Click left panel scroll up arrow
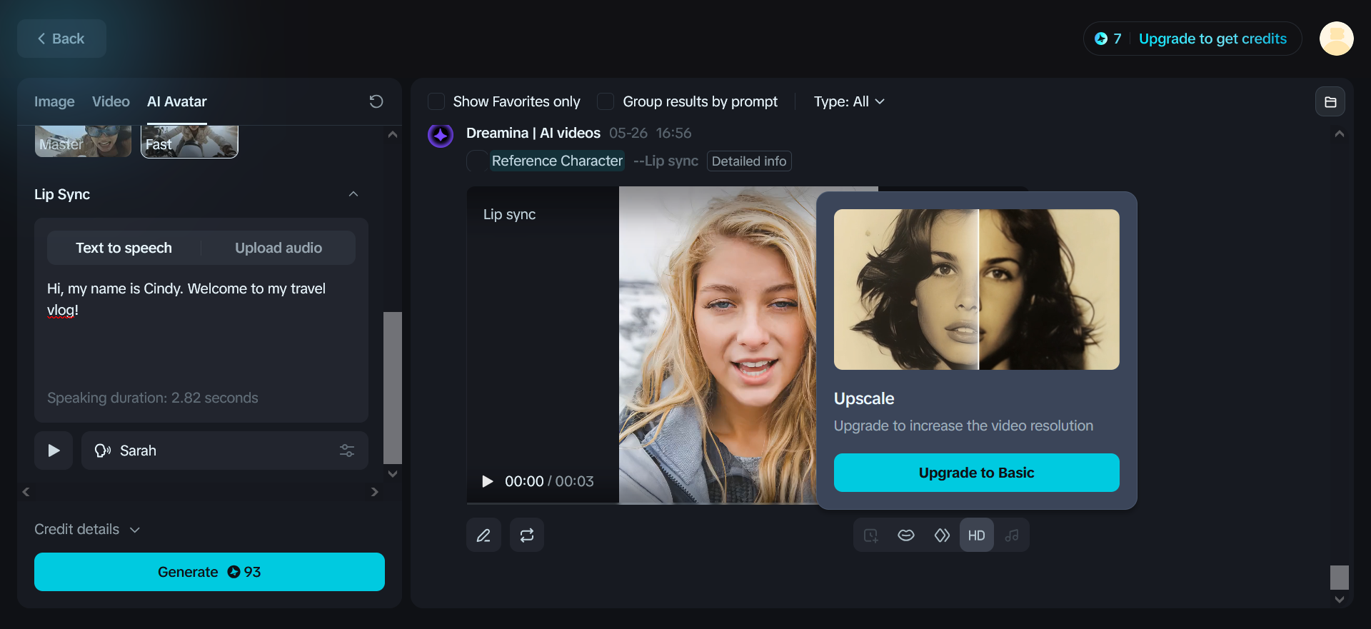The image size is (1371, 629). coord(393,134)
